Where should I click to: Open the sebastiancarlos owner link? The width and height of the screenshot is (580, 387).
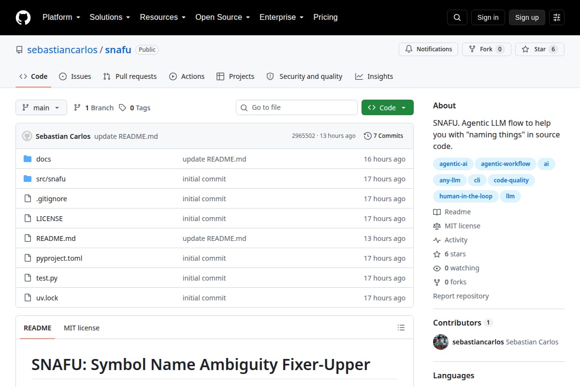pyautogui.click(x=62, y=50)
